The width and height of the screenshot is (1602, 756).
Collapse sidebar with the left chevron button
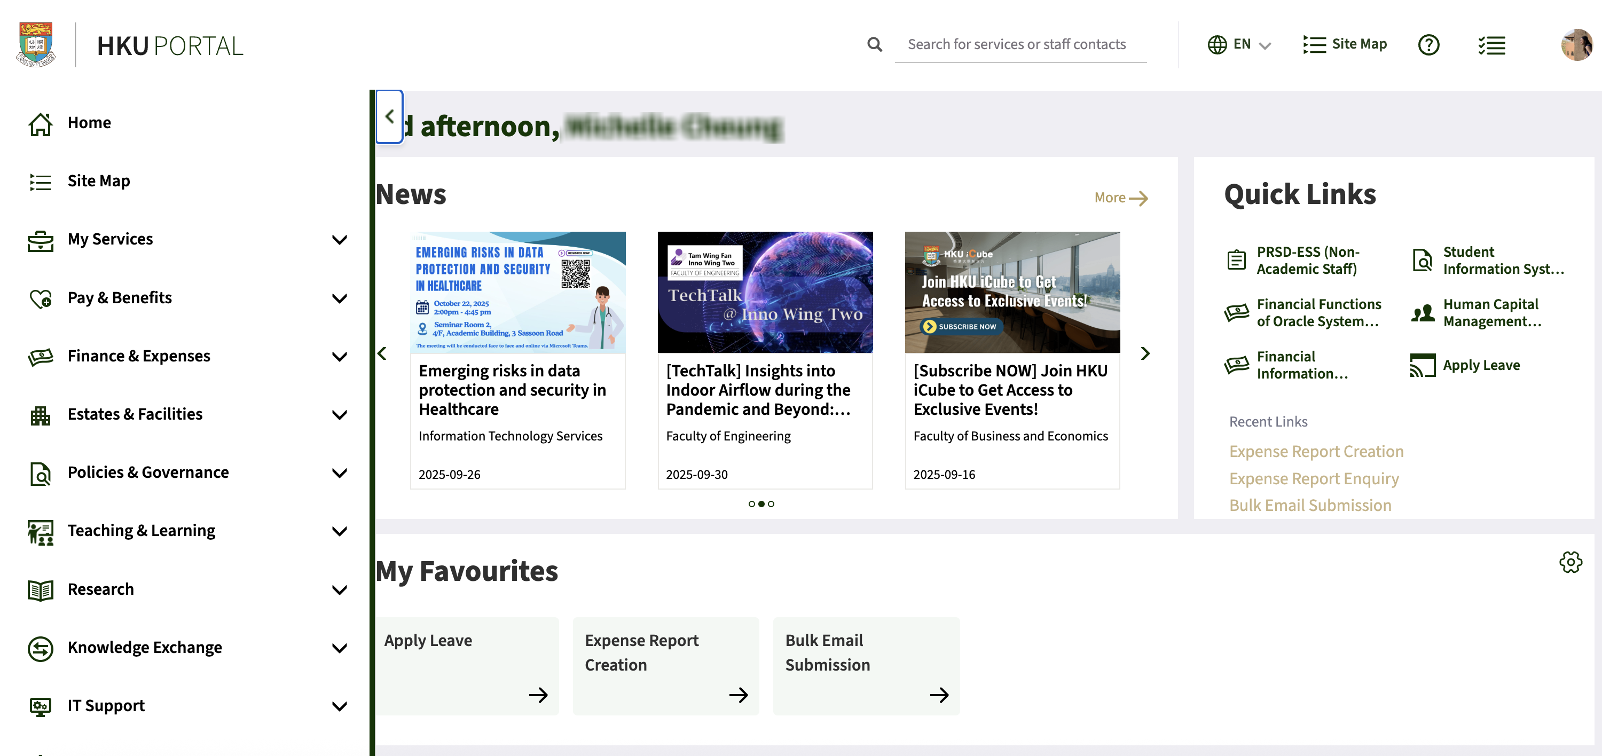pyautogui.click(x=390, y=116)
